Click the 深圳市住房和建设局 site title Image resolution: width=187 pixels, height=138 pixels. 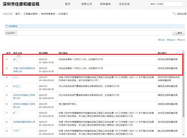[x=21, y=4]
